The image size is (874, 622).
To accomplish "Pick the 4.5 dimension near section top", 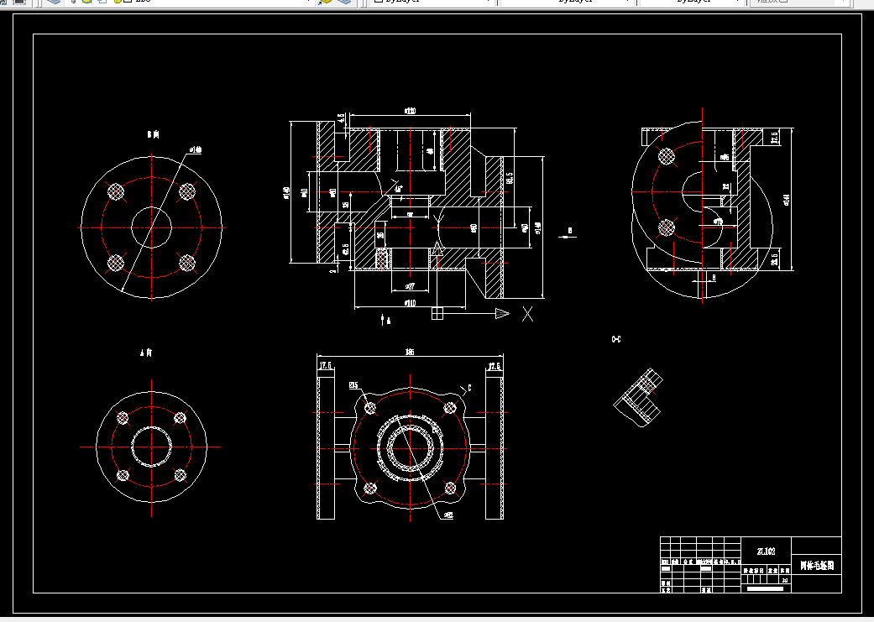I will (341, 118).
